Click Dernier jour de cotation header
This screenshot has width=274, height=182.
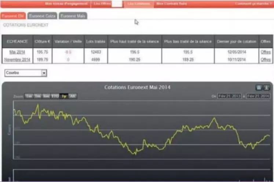click(237, 42)
